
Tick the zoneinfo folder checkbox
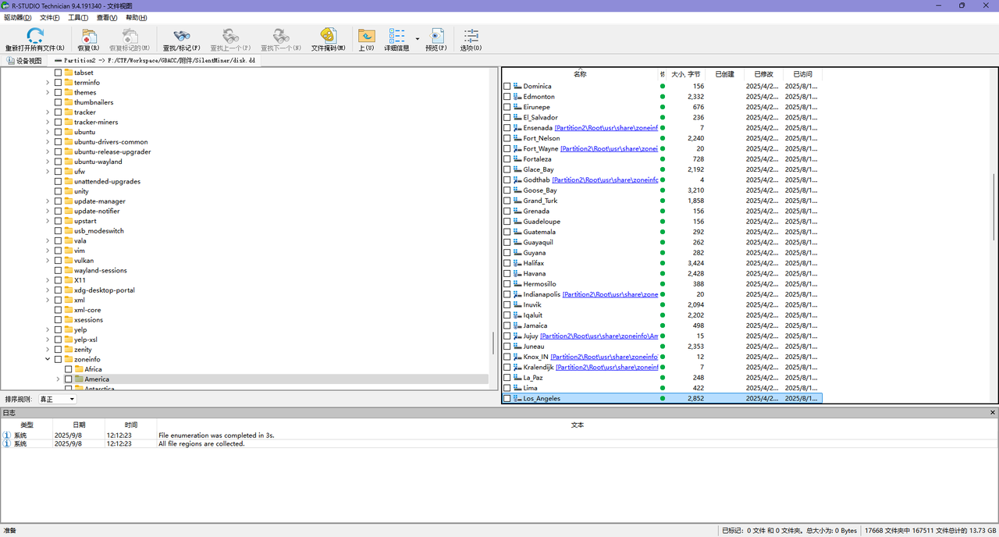click(x=58, y=359)
